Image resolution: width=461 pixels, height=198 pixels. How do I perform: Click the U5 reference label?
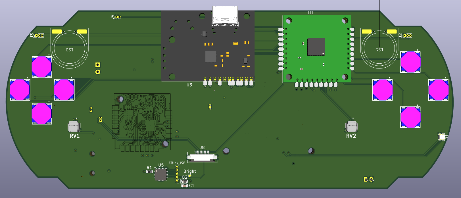click(x=161, y=165)
